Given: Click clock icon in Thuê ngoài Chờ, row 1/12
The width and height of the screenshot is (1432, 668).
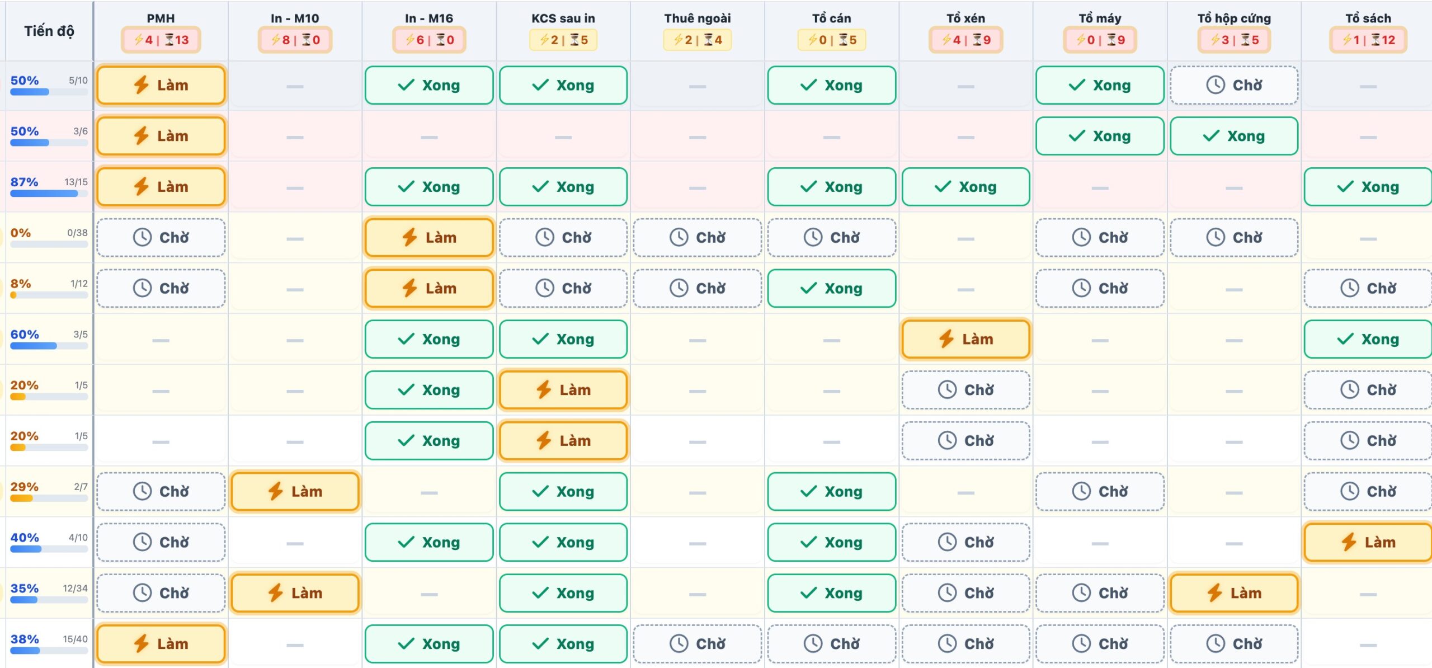Looking at the screenshot, I should pos(679,288).
